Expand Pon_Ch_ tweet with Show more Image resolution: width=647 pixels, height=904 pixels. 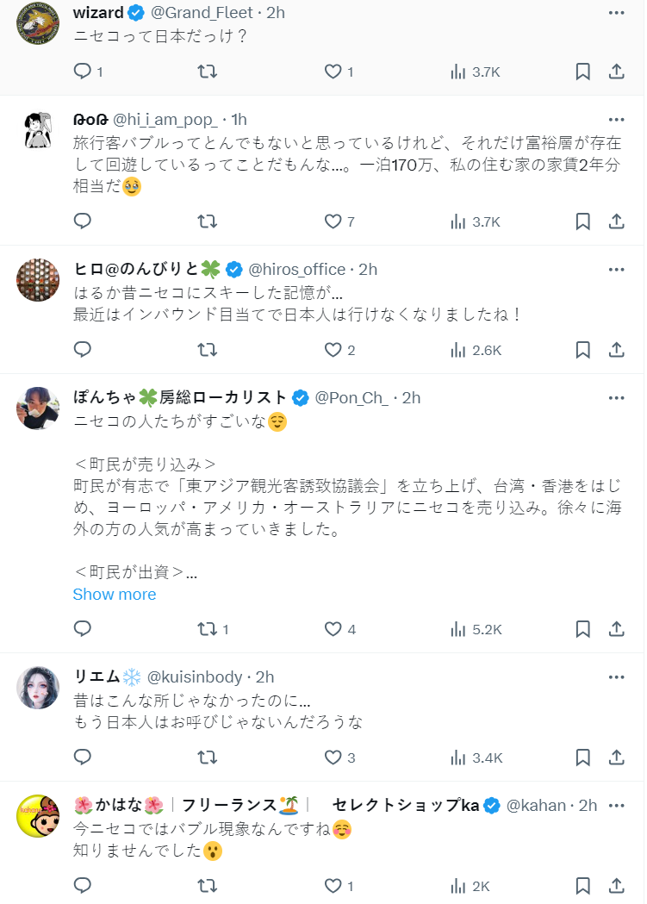tap(115, 594)
